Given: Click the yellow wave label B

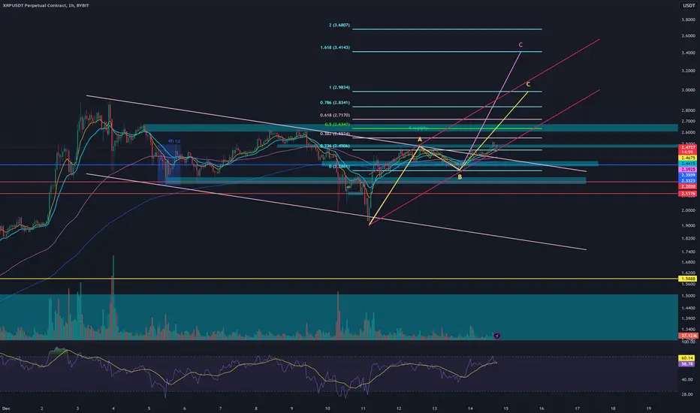Looking at the screenshot, I should pyautogui.click(x=460, y=177).
